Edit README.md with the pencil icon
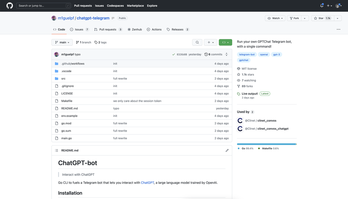348x199 pixels. [x=227, y=151]
